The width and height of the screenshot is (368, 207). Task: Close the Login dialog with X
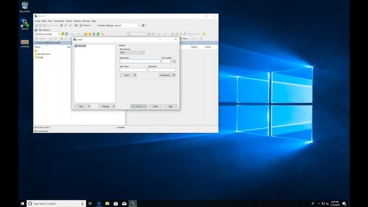click(175, 40)
